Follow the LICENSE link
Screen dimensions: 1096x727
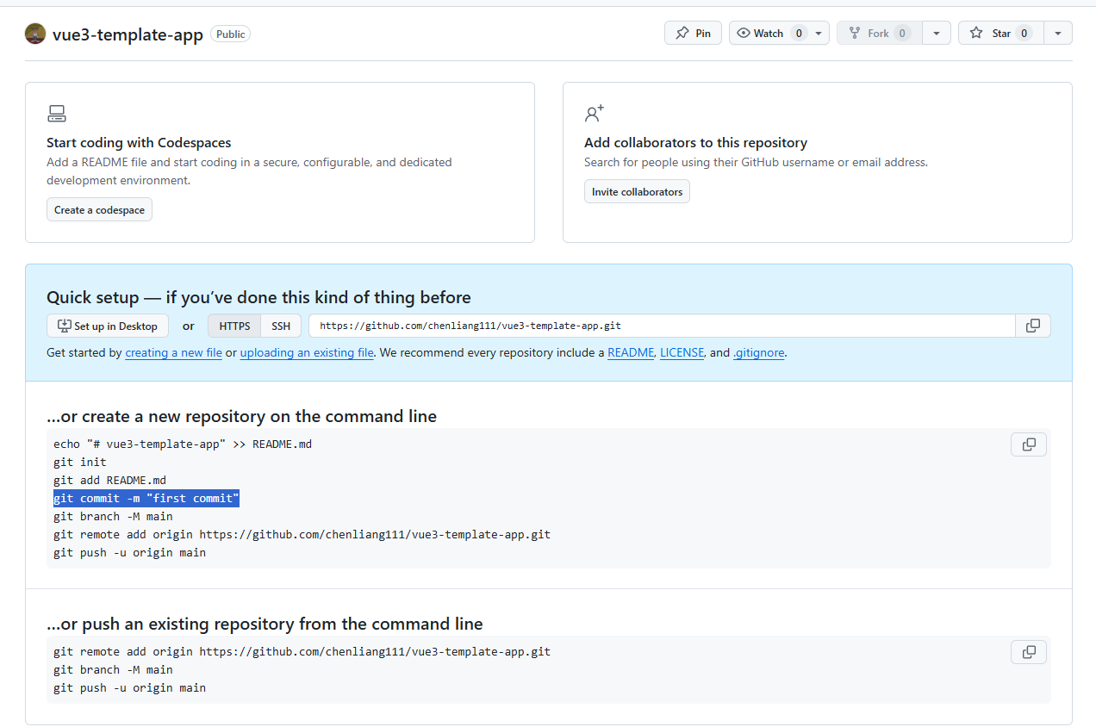pos(682,352)
